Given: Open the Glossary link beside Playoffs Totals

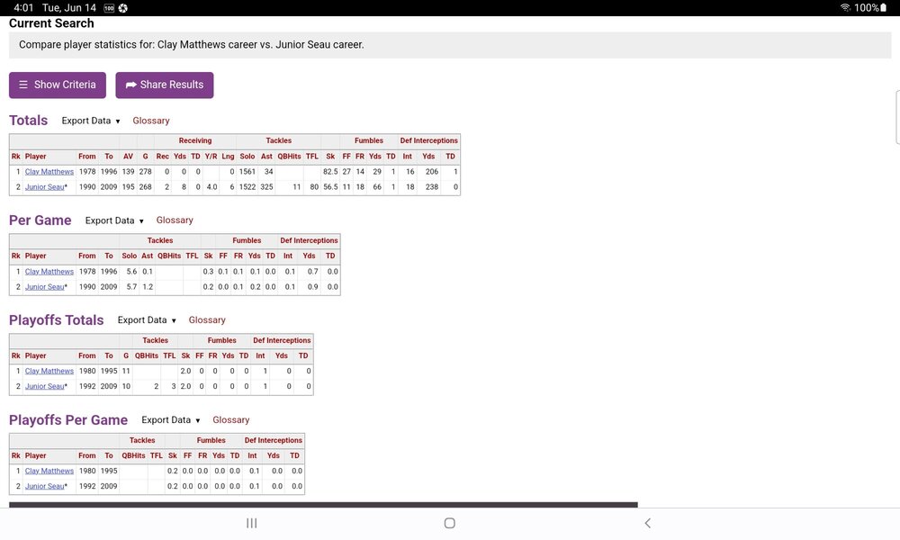Looking at the screenshot, I should tap(207, 320).
